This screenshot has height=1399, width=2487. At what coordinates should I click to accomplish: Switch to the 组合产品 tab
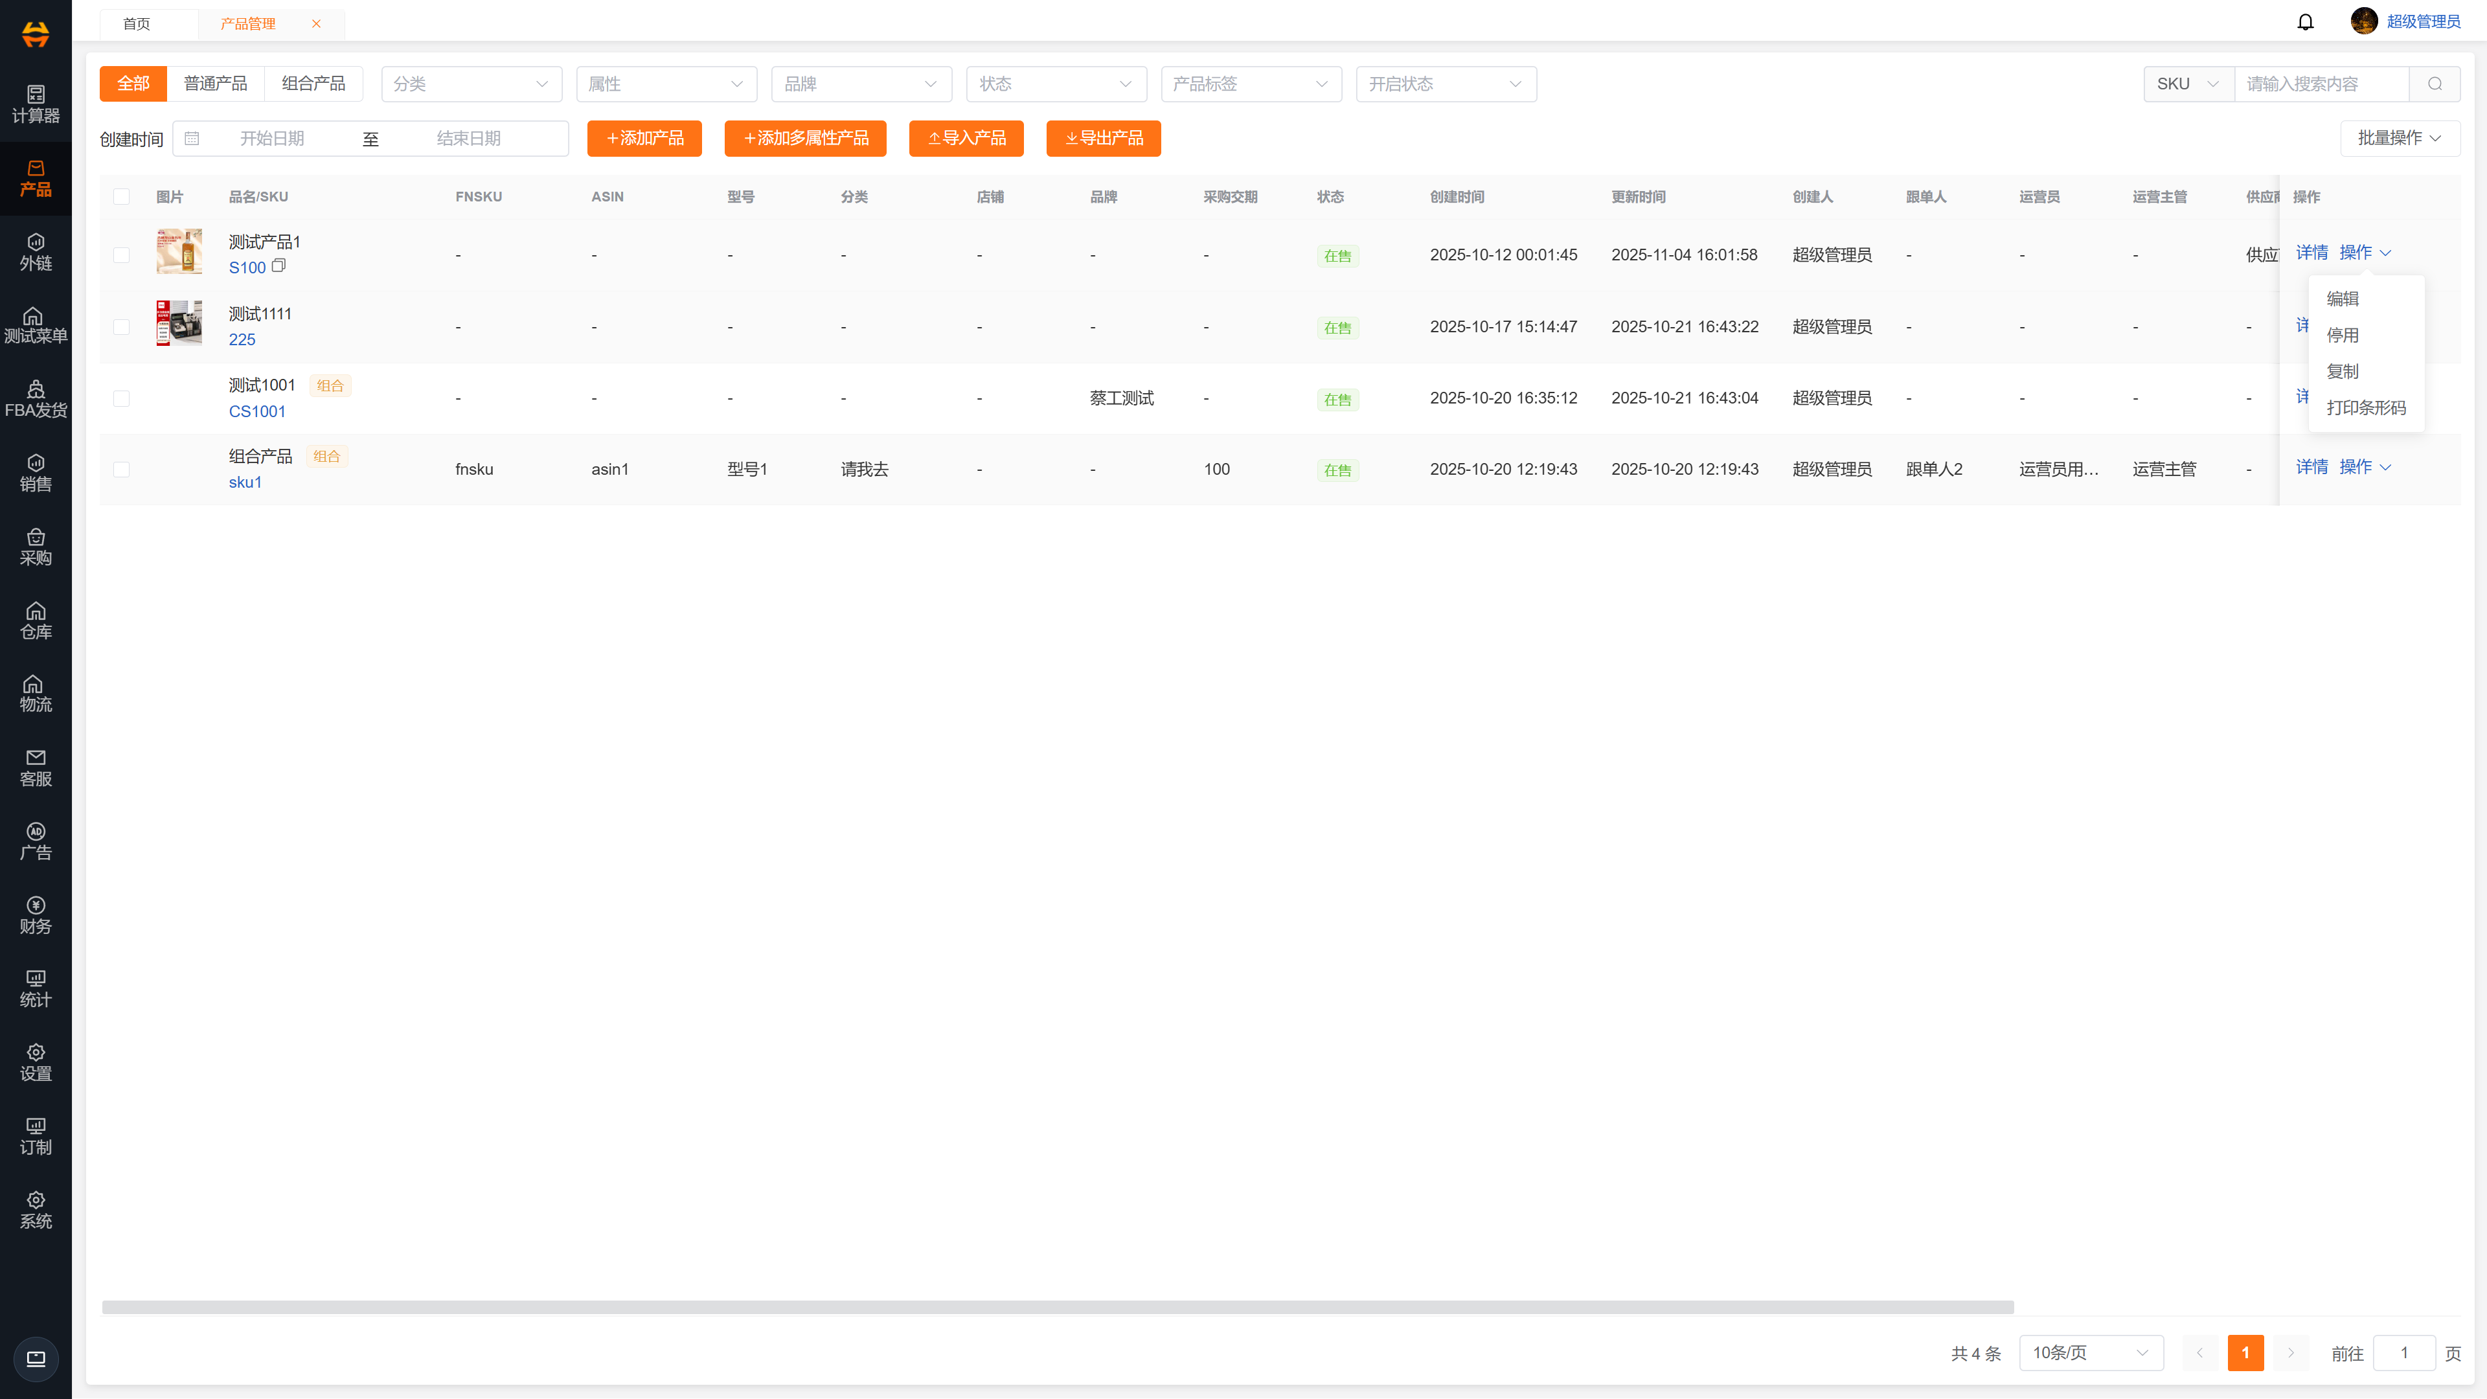[313, 84]
